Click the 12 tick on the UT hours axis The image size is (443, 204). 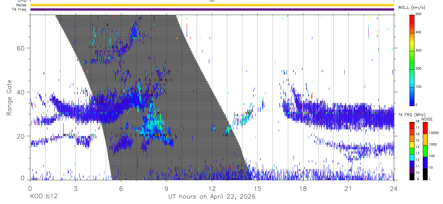click(212, 189)
